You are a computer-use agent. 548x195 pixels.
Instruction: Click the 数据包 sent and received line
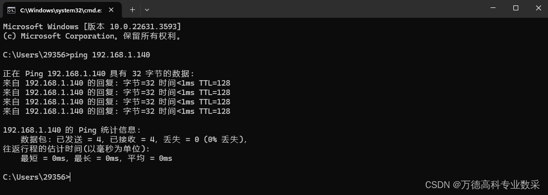(x=134, y=140)
